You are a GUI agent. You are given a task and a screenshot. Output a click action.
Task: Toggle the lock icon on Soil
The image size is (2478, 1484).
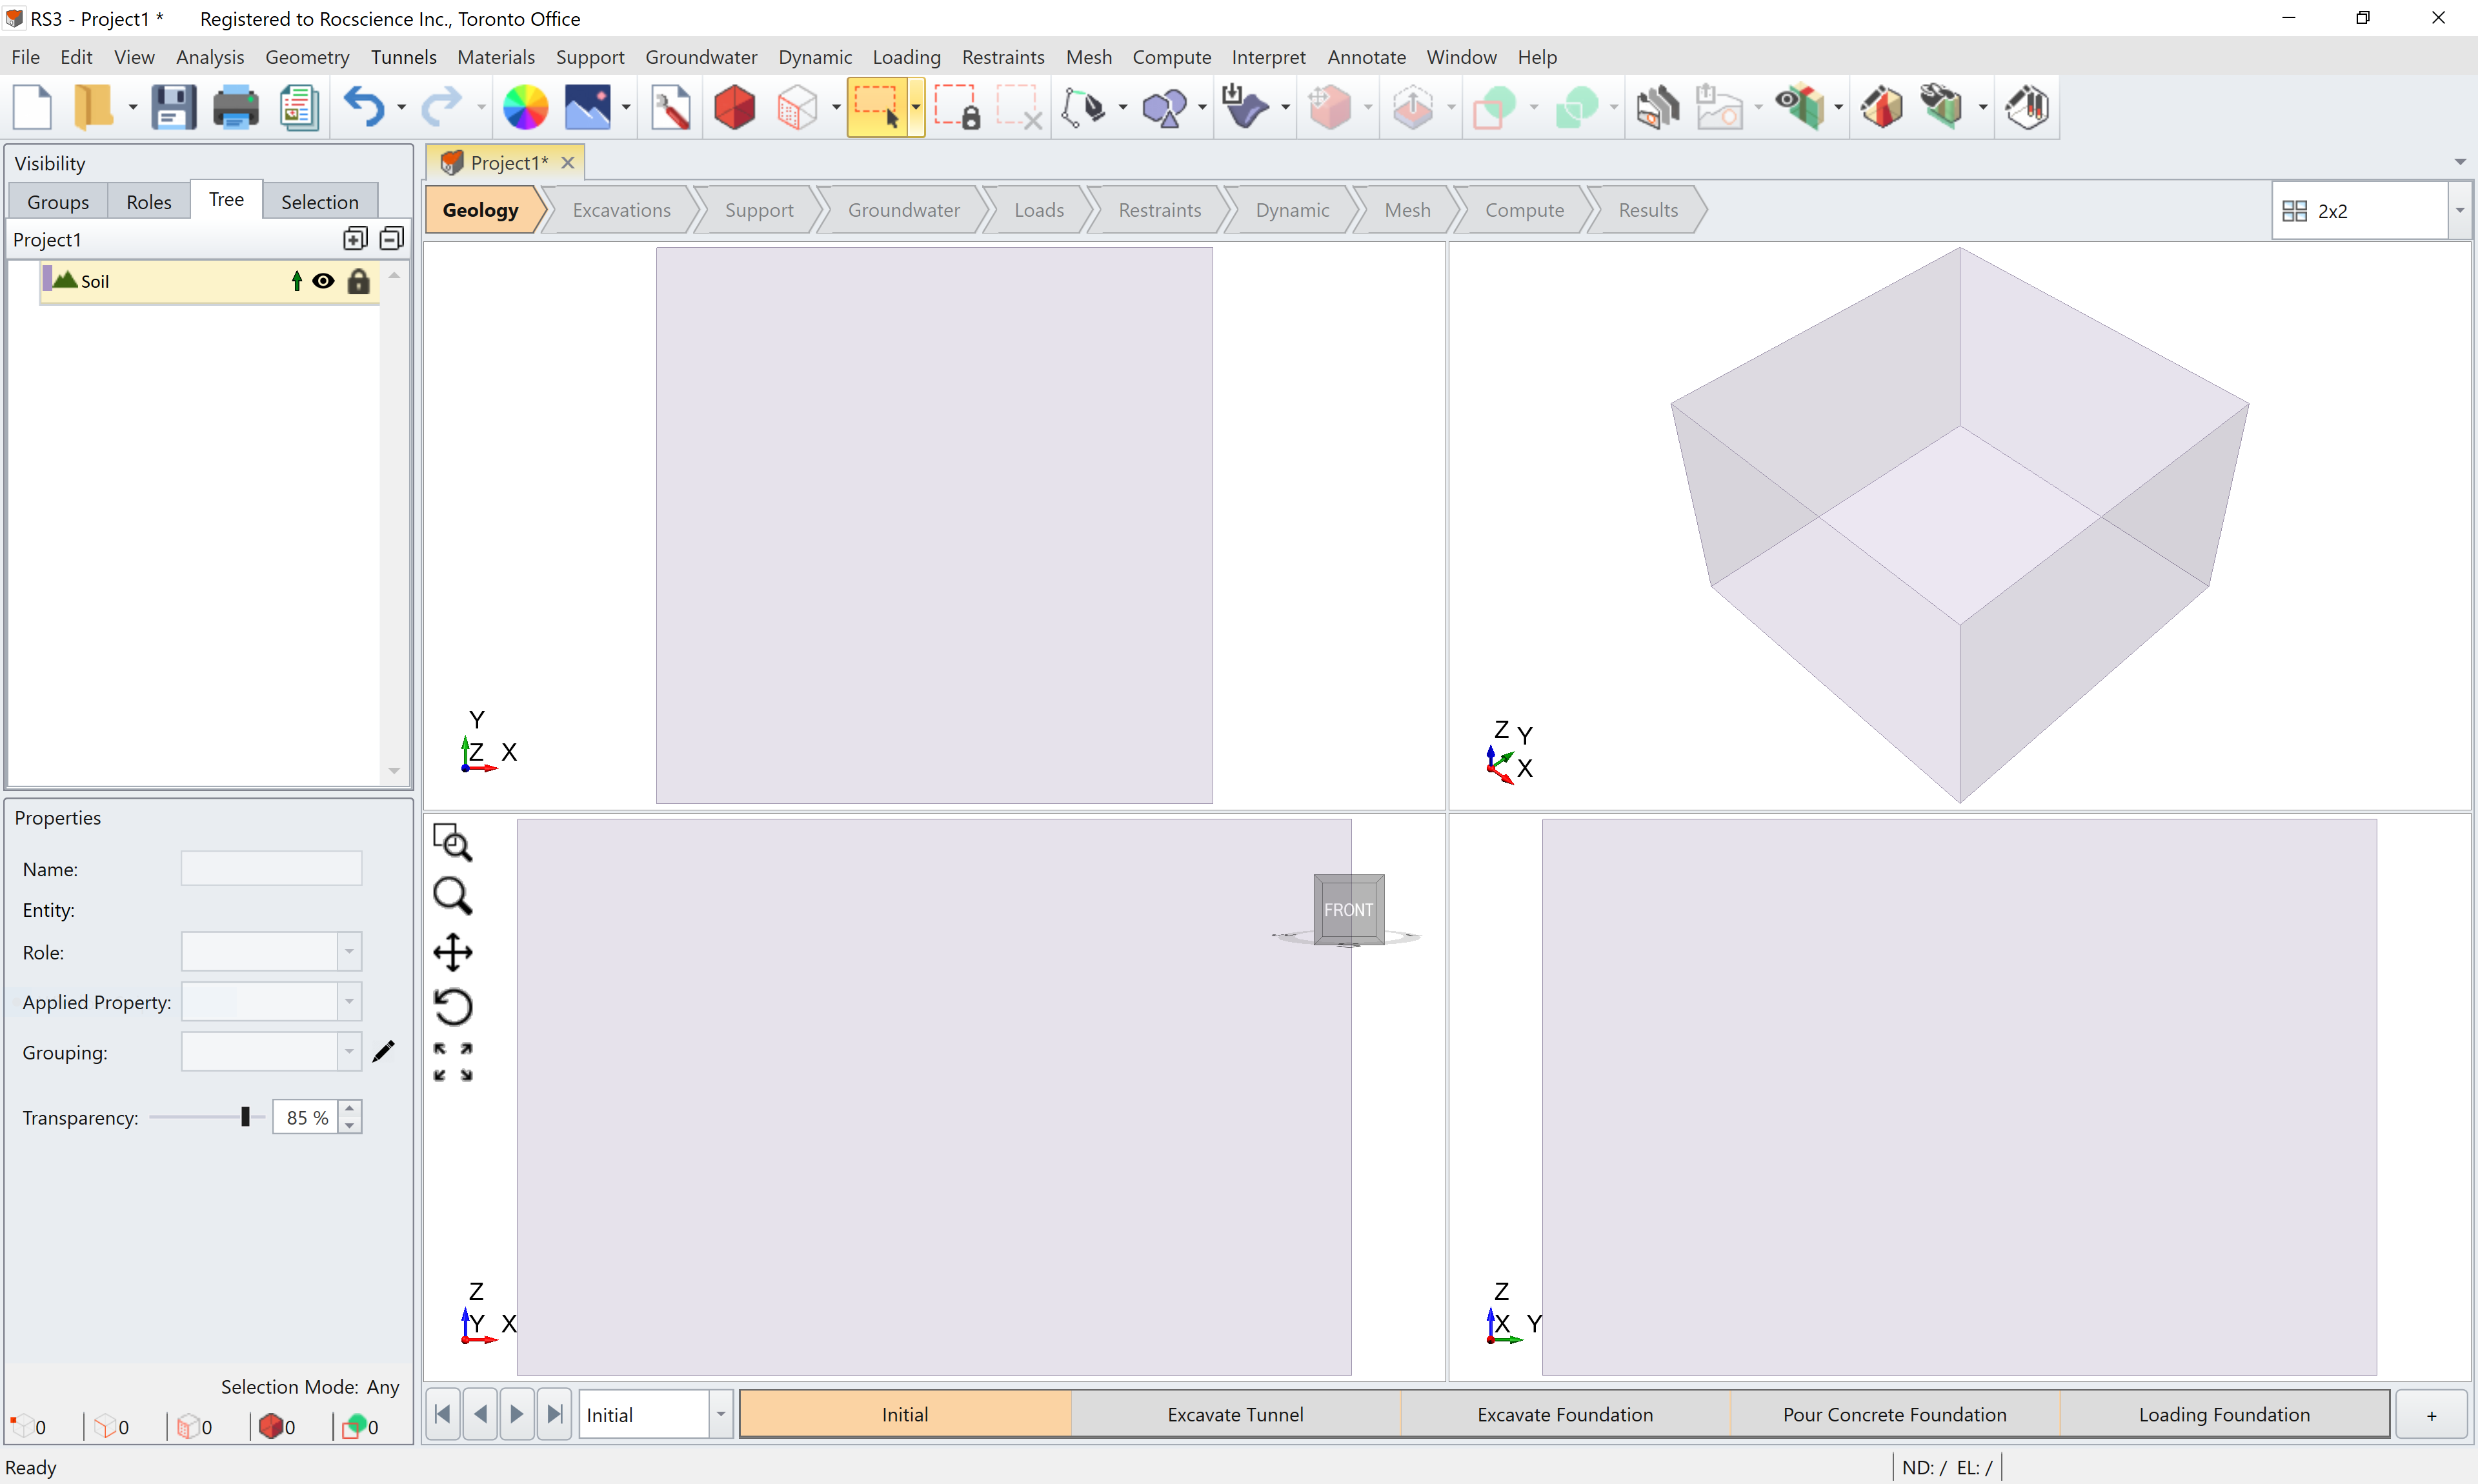pos(358,281)
